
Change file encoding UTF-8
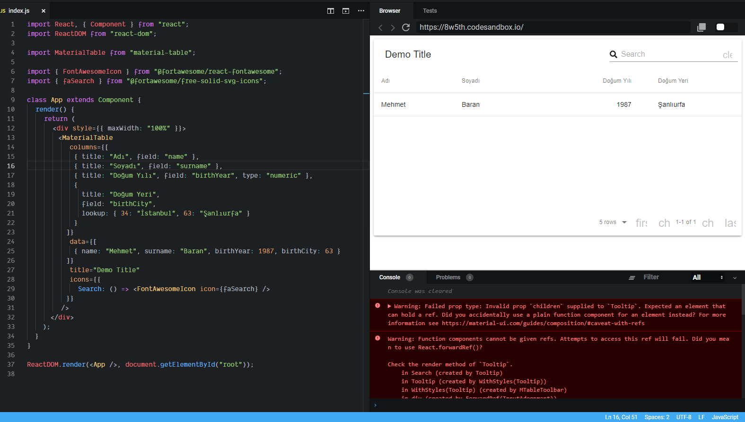click(x=684, y=417)
